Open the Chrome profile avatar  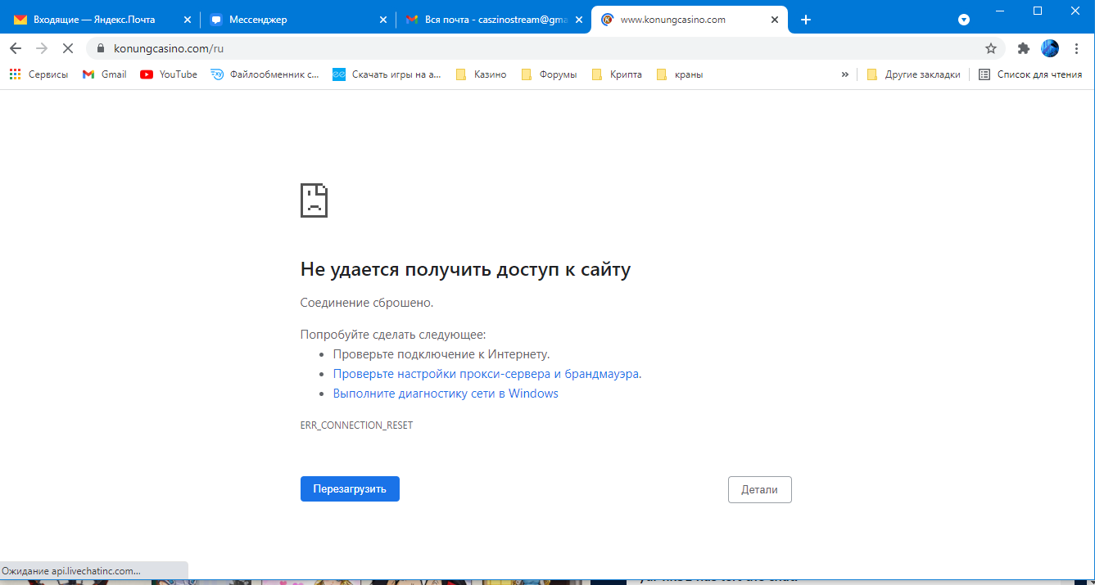tap(1049, 48)
